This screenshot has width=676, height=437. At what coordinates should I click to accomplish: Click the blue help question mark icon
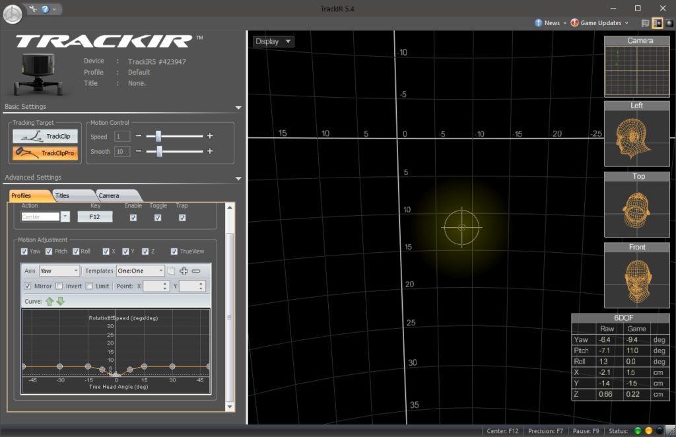(x=45, y=9)
